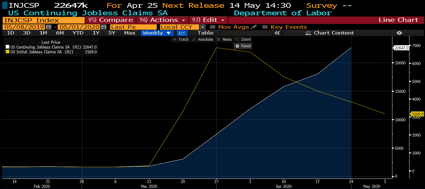The image size is (425, 189).
Task: Click the Feb 2020 axis label
Action: (42, 186)
